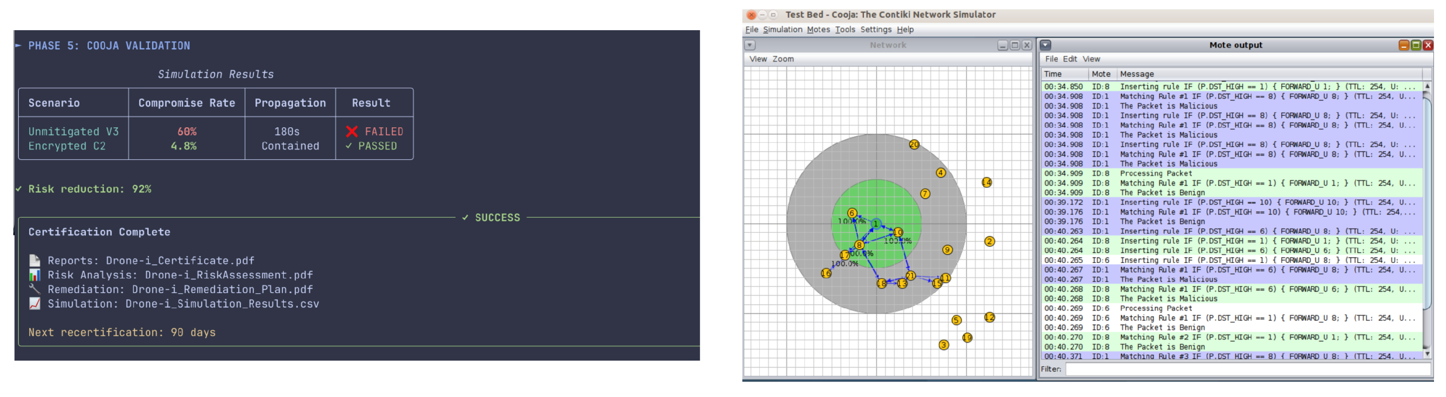The height and width of the screenshot is (397, 1446).
Task: Click mote 16 on the network grid
Action: pyautogui.click(x=826, y=273)
